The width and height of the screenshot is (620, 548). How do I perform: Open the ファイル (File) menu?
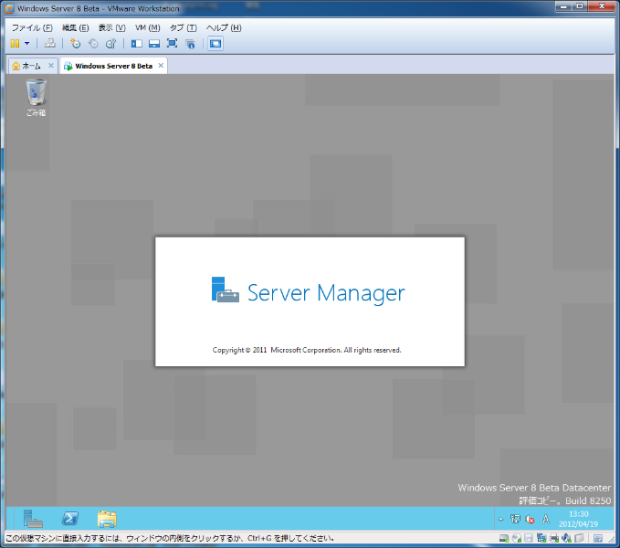(31, 27)
